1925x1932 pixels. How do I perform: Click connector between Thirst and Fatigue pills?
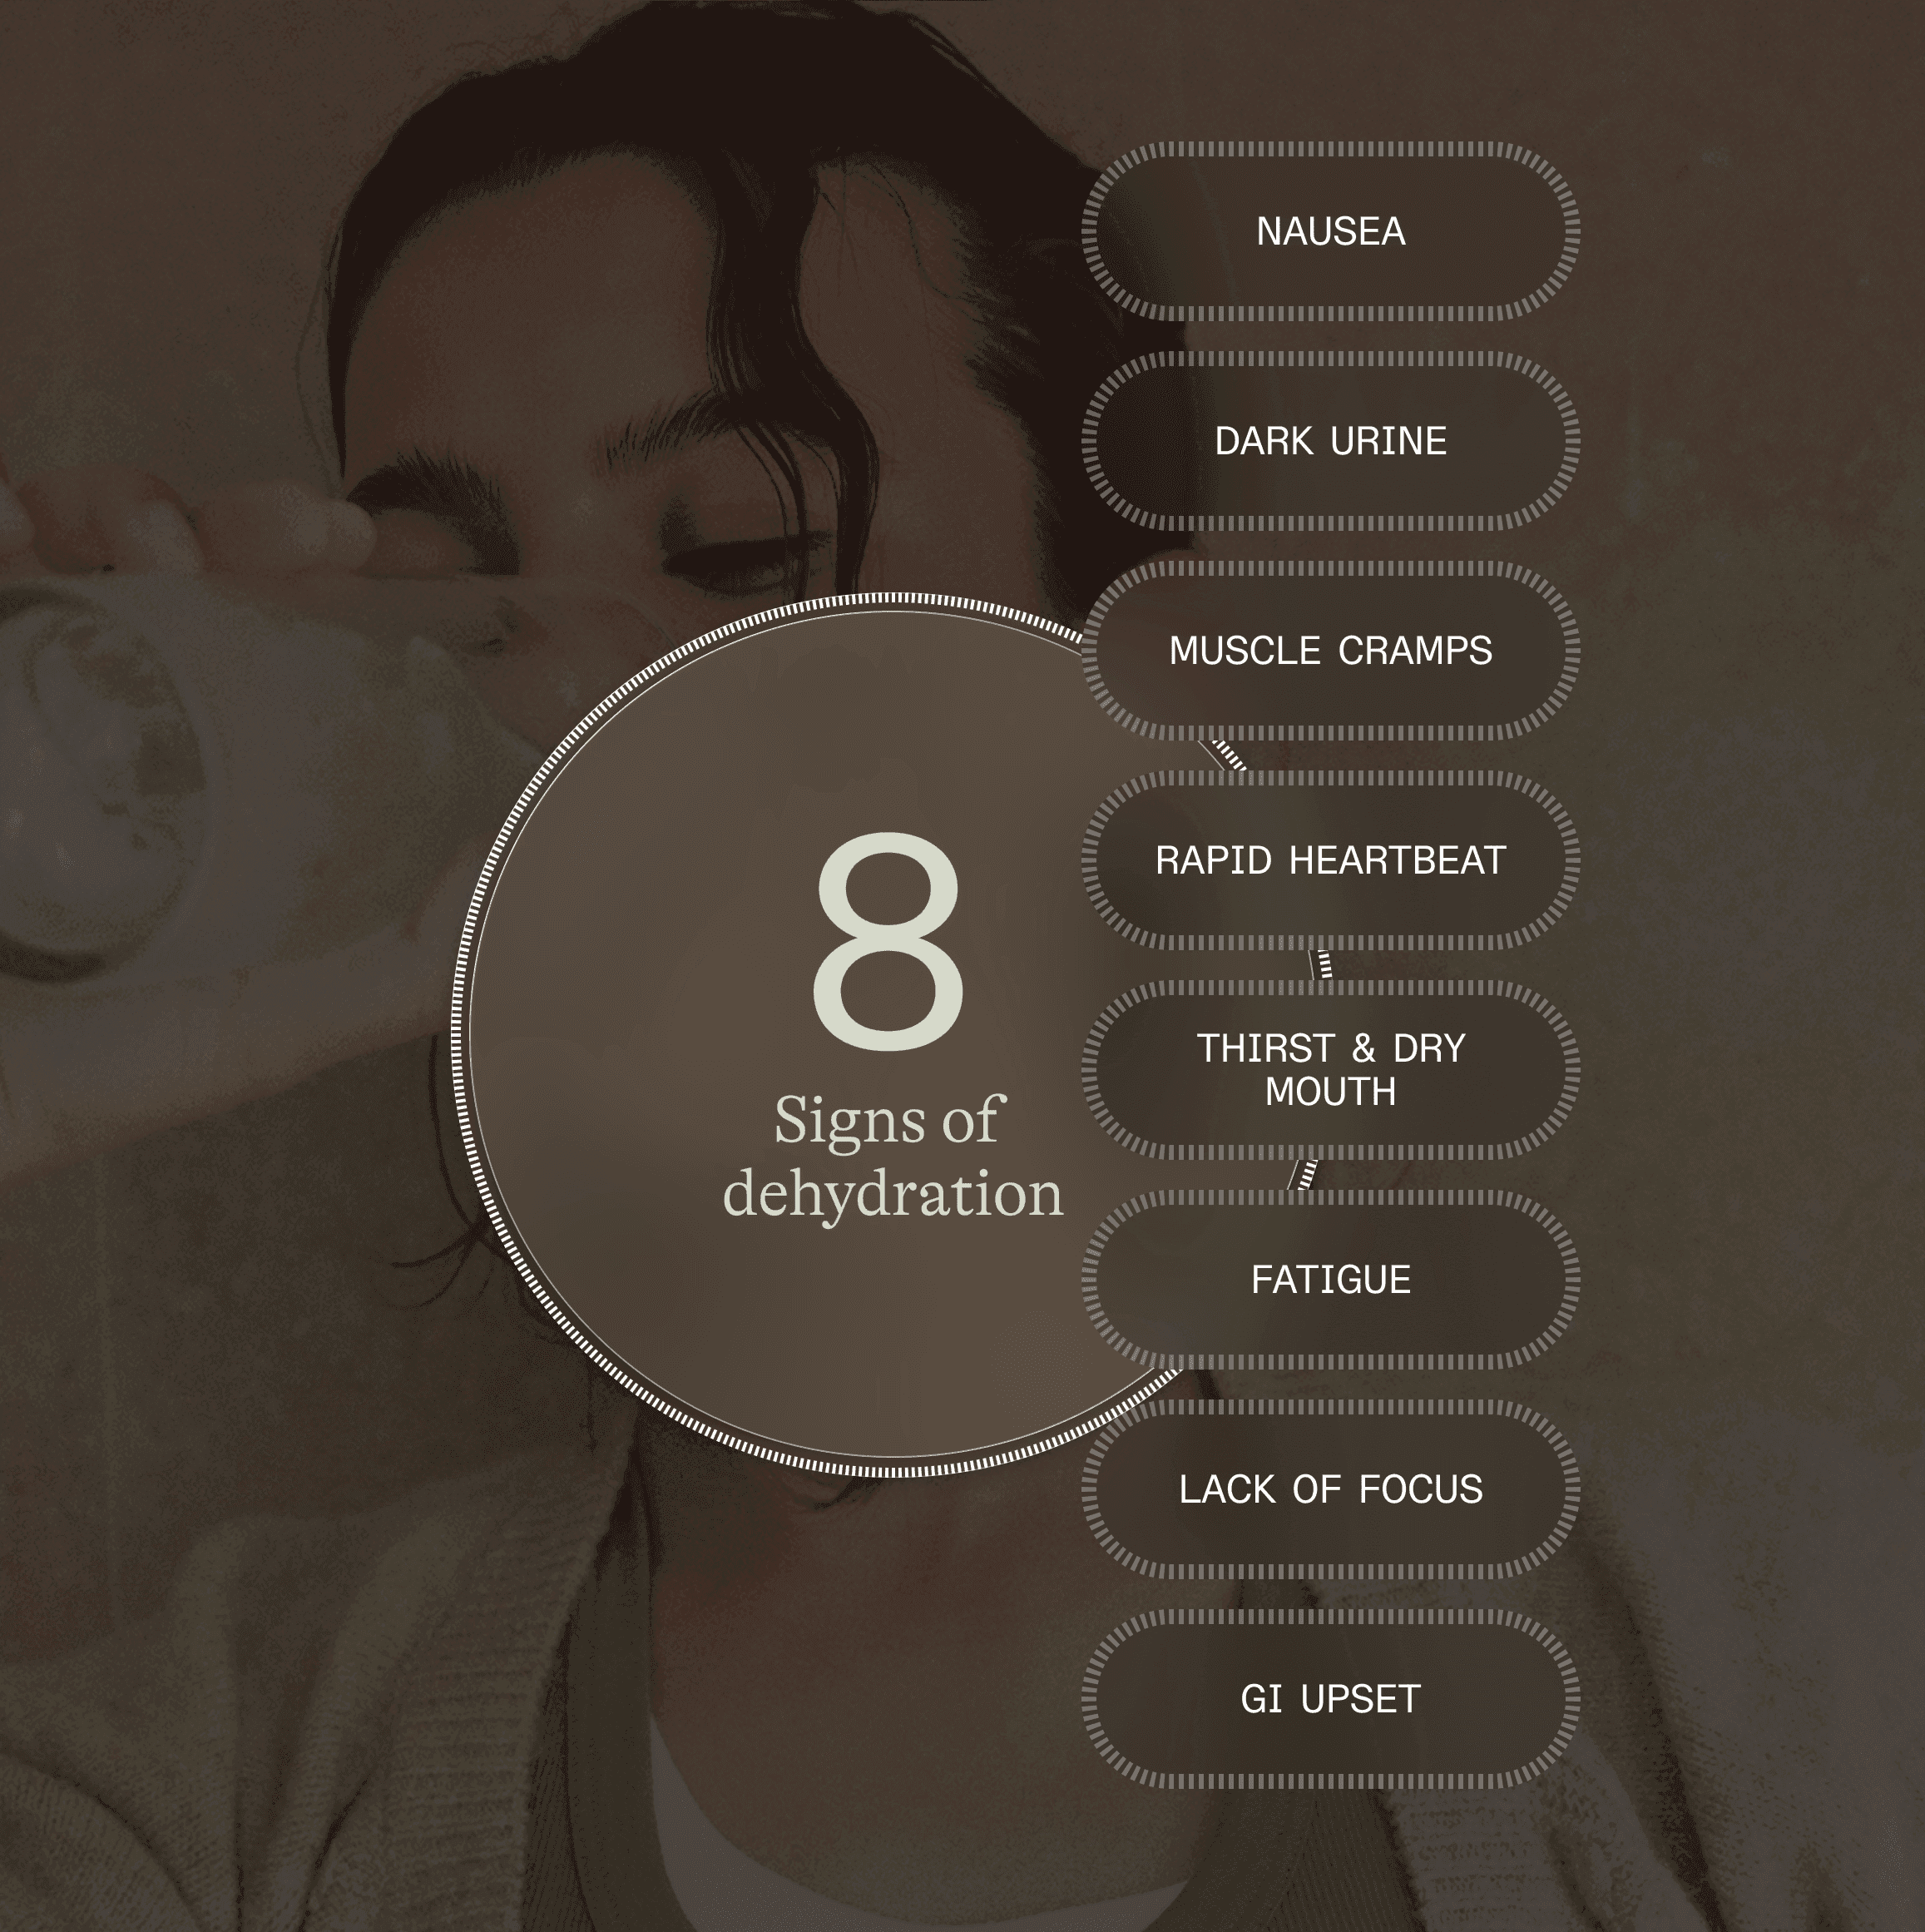pos(1303,1175)
